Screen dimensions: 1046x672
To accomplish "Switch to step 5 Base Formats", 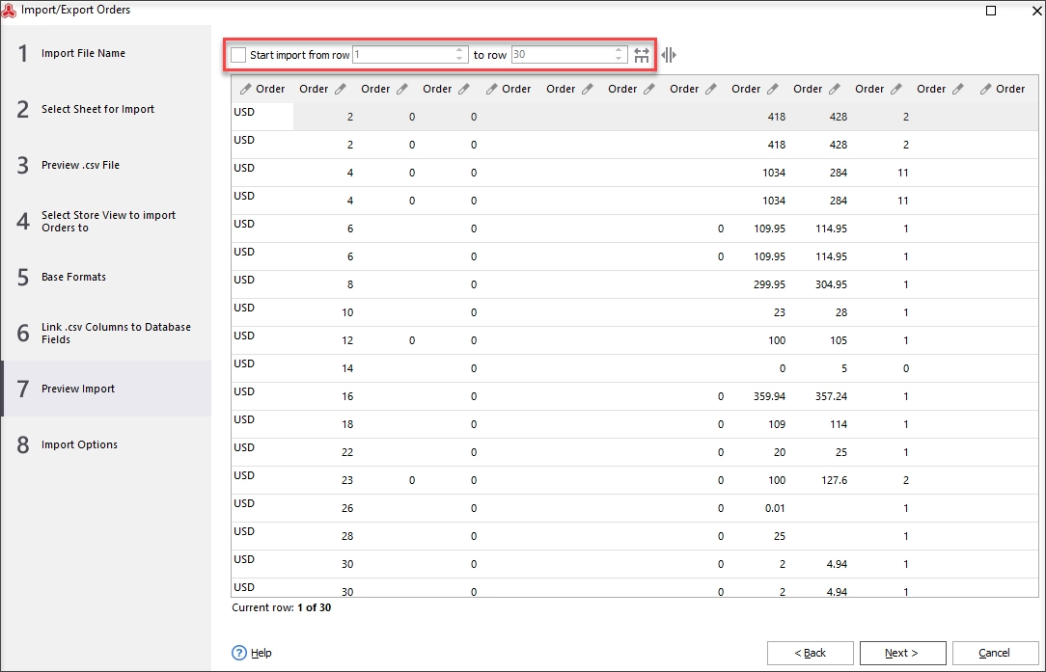I will [x=106, y=278].
